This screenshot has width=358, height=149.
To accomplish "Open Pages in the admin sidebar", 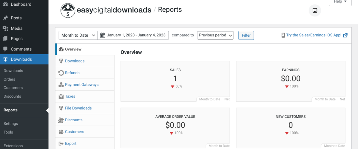I will tap(24, 39).
